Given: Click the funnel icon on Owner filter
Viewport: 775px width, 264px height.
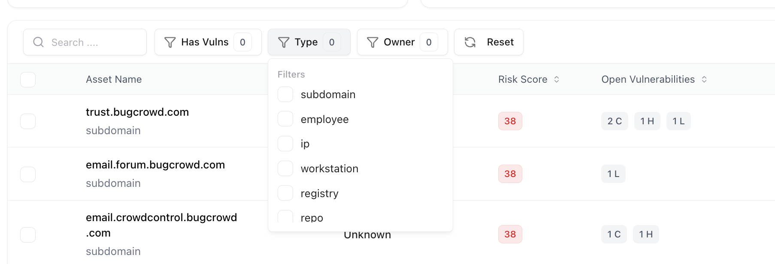Looking at the screenshot, I should click(372, 42).
